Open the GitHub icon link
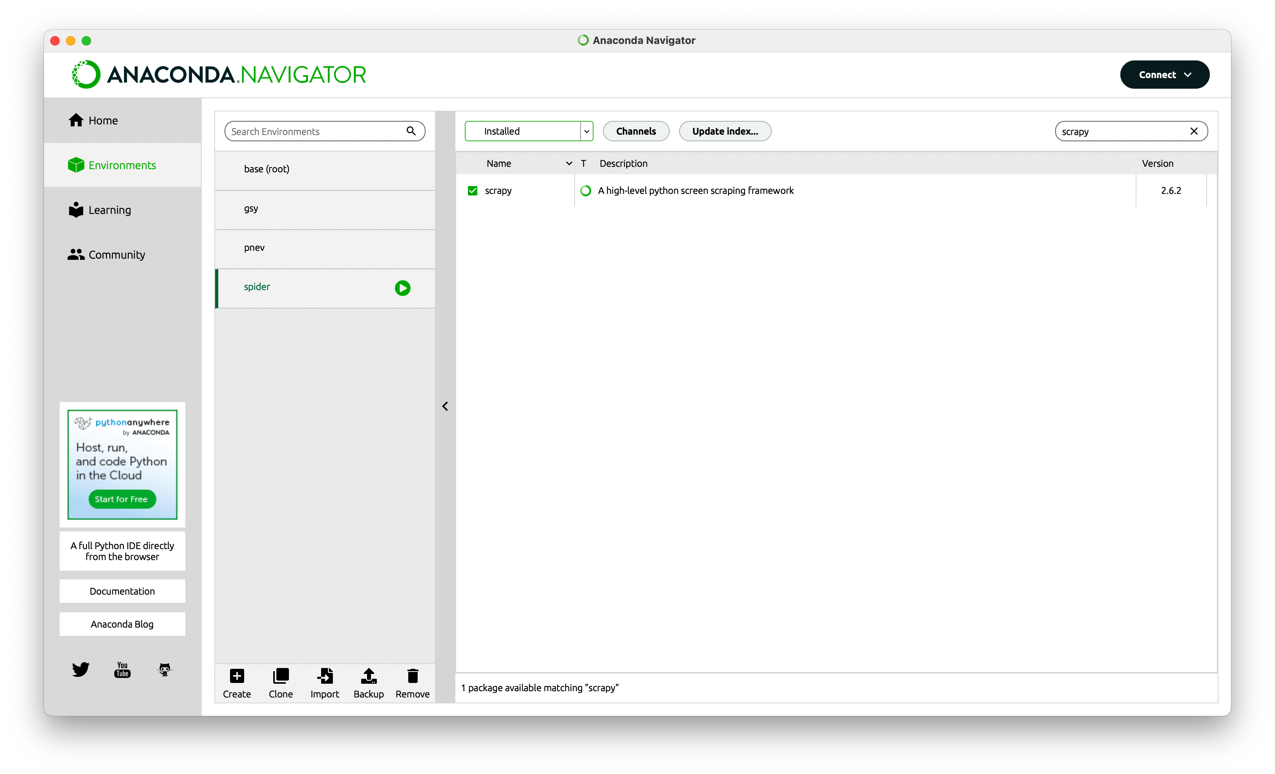The image size is (1275, 774). pyautogui.click(x=164, y=670)
